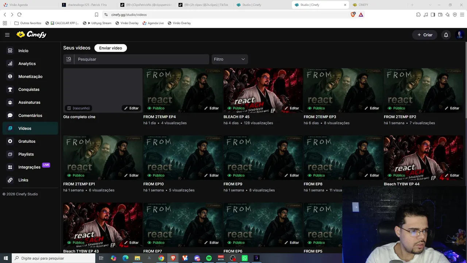Viewport: 467px width, 263px height.
Task: Click the Playlists sidebar icon
Action: [10, 154]
